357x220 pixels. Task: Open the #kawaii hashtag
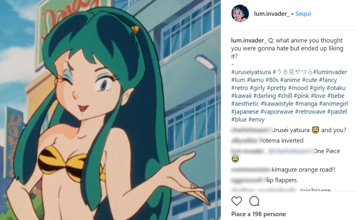[x=241, y=96]
